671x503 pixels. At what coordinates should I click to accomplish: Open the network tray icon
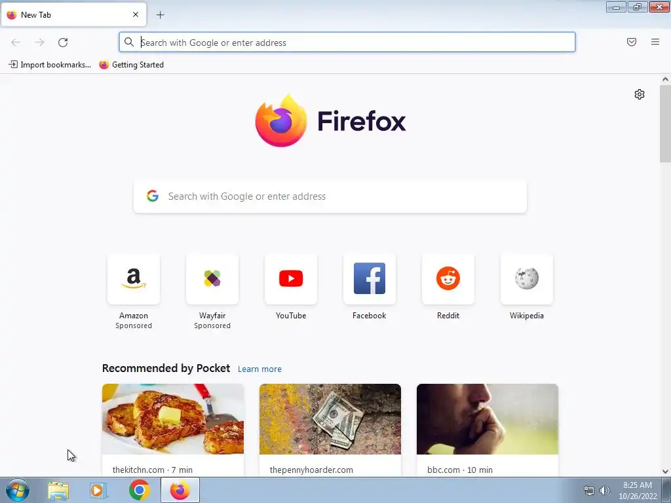[x=589, y=491]
